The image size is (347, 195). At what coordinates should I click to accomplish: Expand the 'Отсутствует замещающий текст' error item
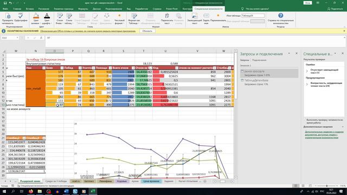[307, 71]
